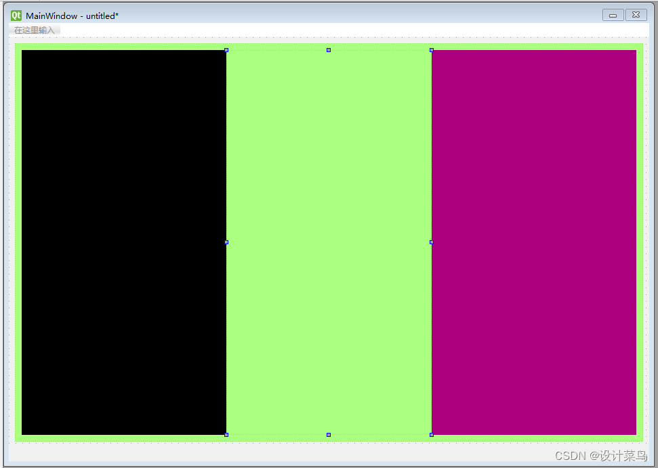Click the top resize handle of the green widget
The height and width of the screenshot is (468, 658).
(x=328, y=49)
